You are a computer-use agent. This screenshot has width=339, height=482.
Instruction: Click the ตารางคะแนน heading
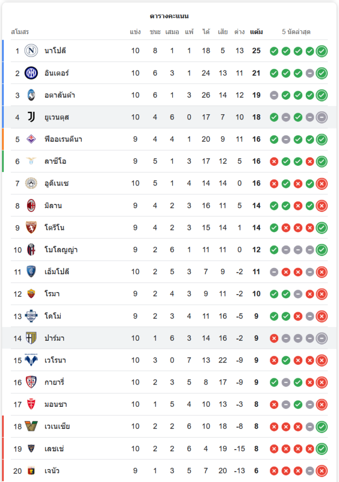169,16
